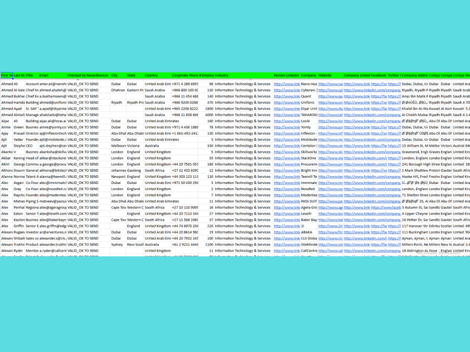The width and height of the screenshot is (470, 352).
Task: Open the website link for Unifonic
Action: (x=330, y=102)
